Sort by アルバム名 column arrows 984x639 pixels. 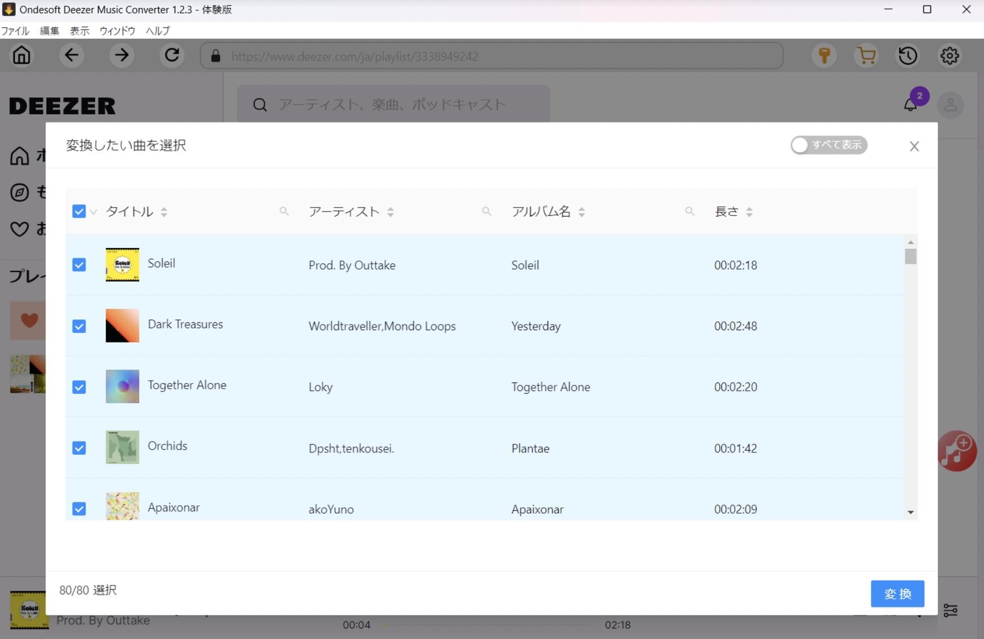[x=581, y=212]
